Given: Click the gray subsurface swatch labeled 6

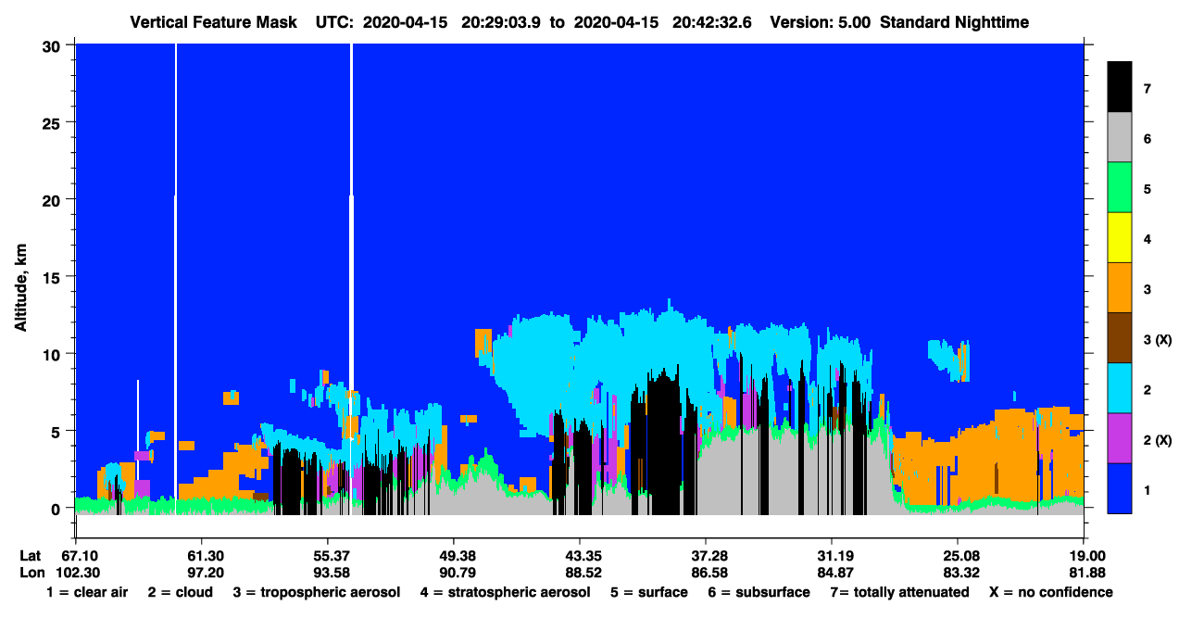Looking at the screenshot, I should [x=1120, y=139].
